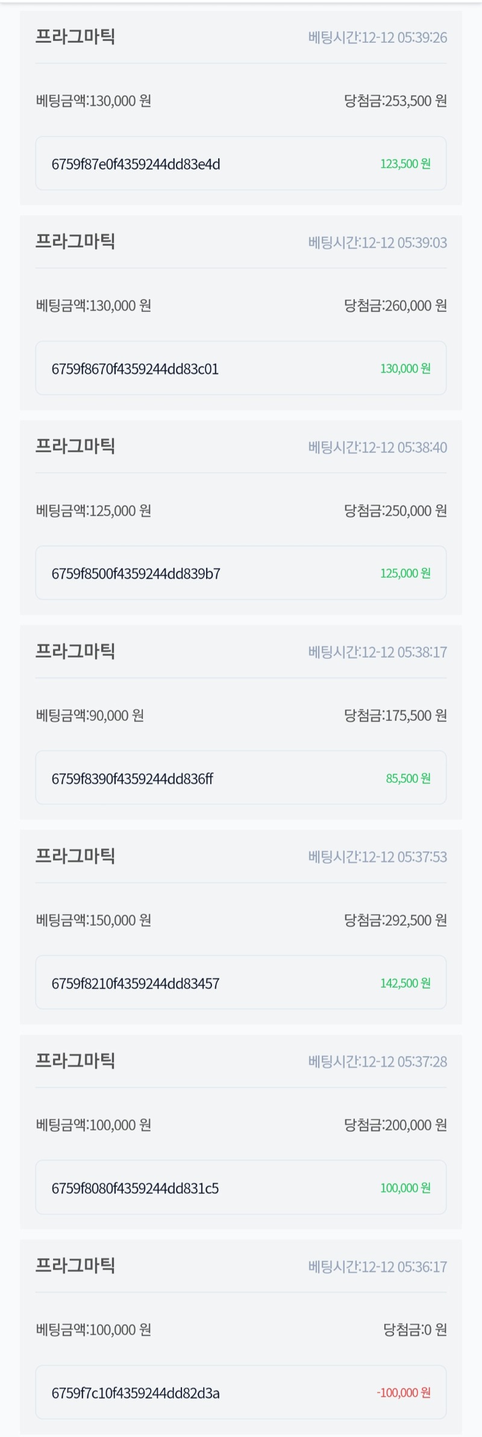Select bet ID 6759f8210f4359244dd83457
482x1437 pixels.
[135, 983]
